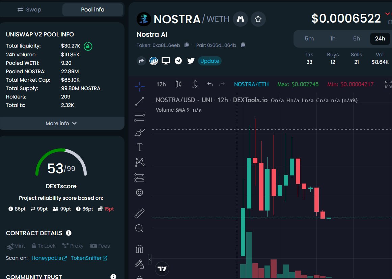
Task: Select the brush drawing tool
Action: (140, 132)
